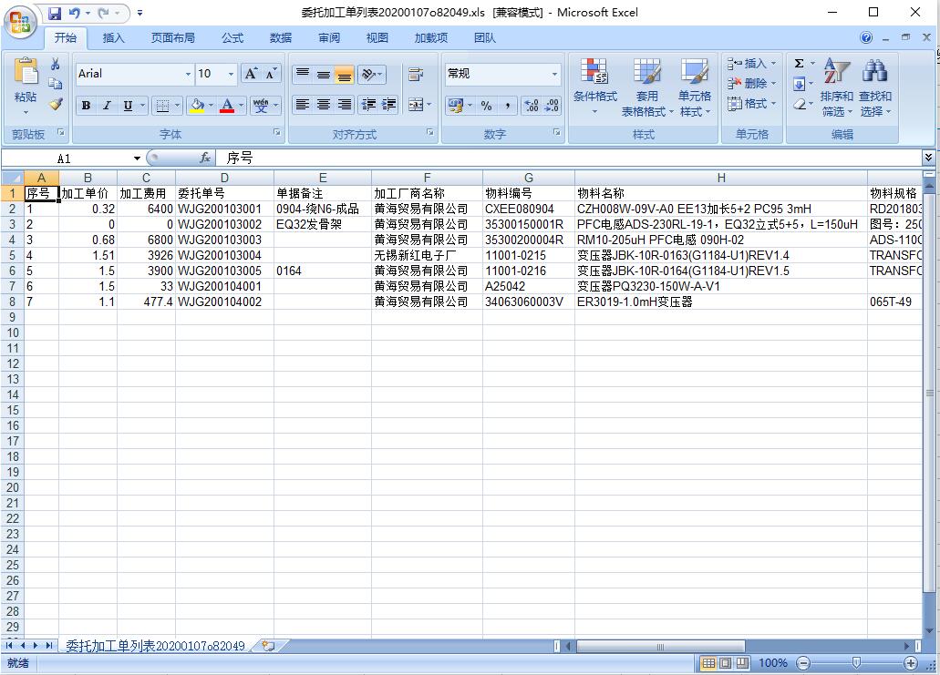The image size is (940, 675).
Task: Switch to Page Layout view in status bar
Action: pyautogui.click(x=727, y=663)
